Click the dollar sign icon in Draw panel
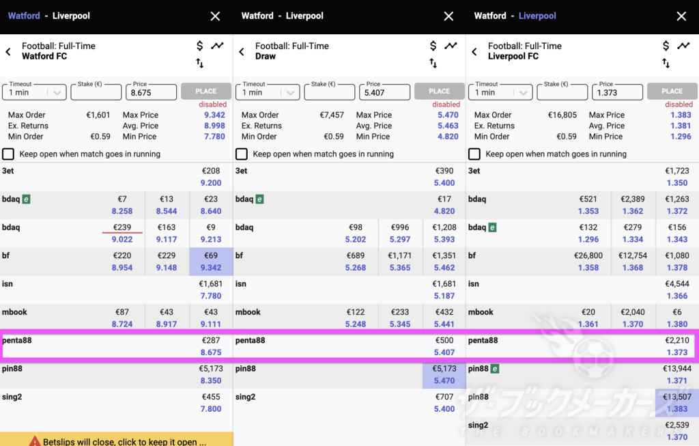 coord(433,46)
